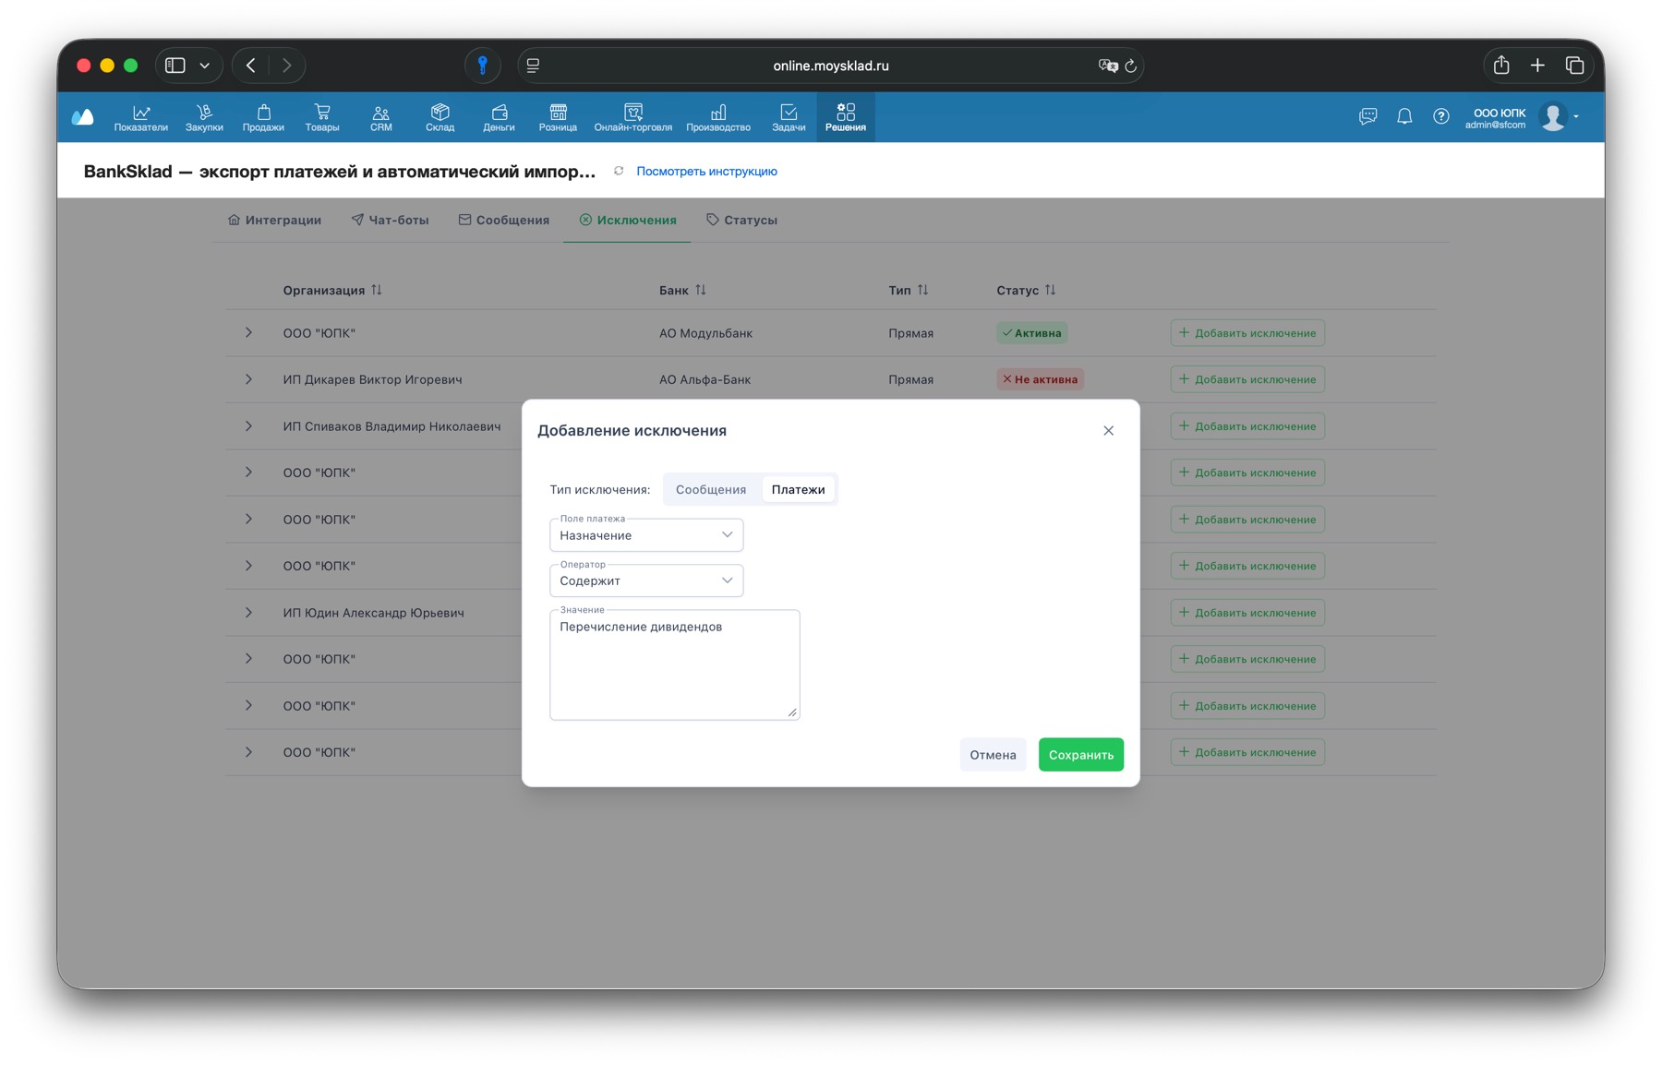
Task: Open the Товары cart icon
Action: [322, 117]
